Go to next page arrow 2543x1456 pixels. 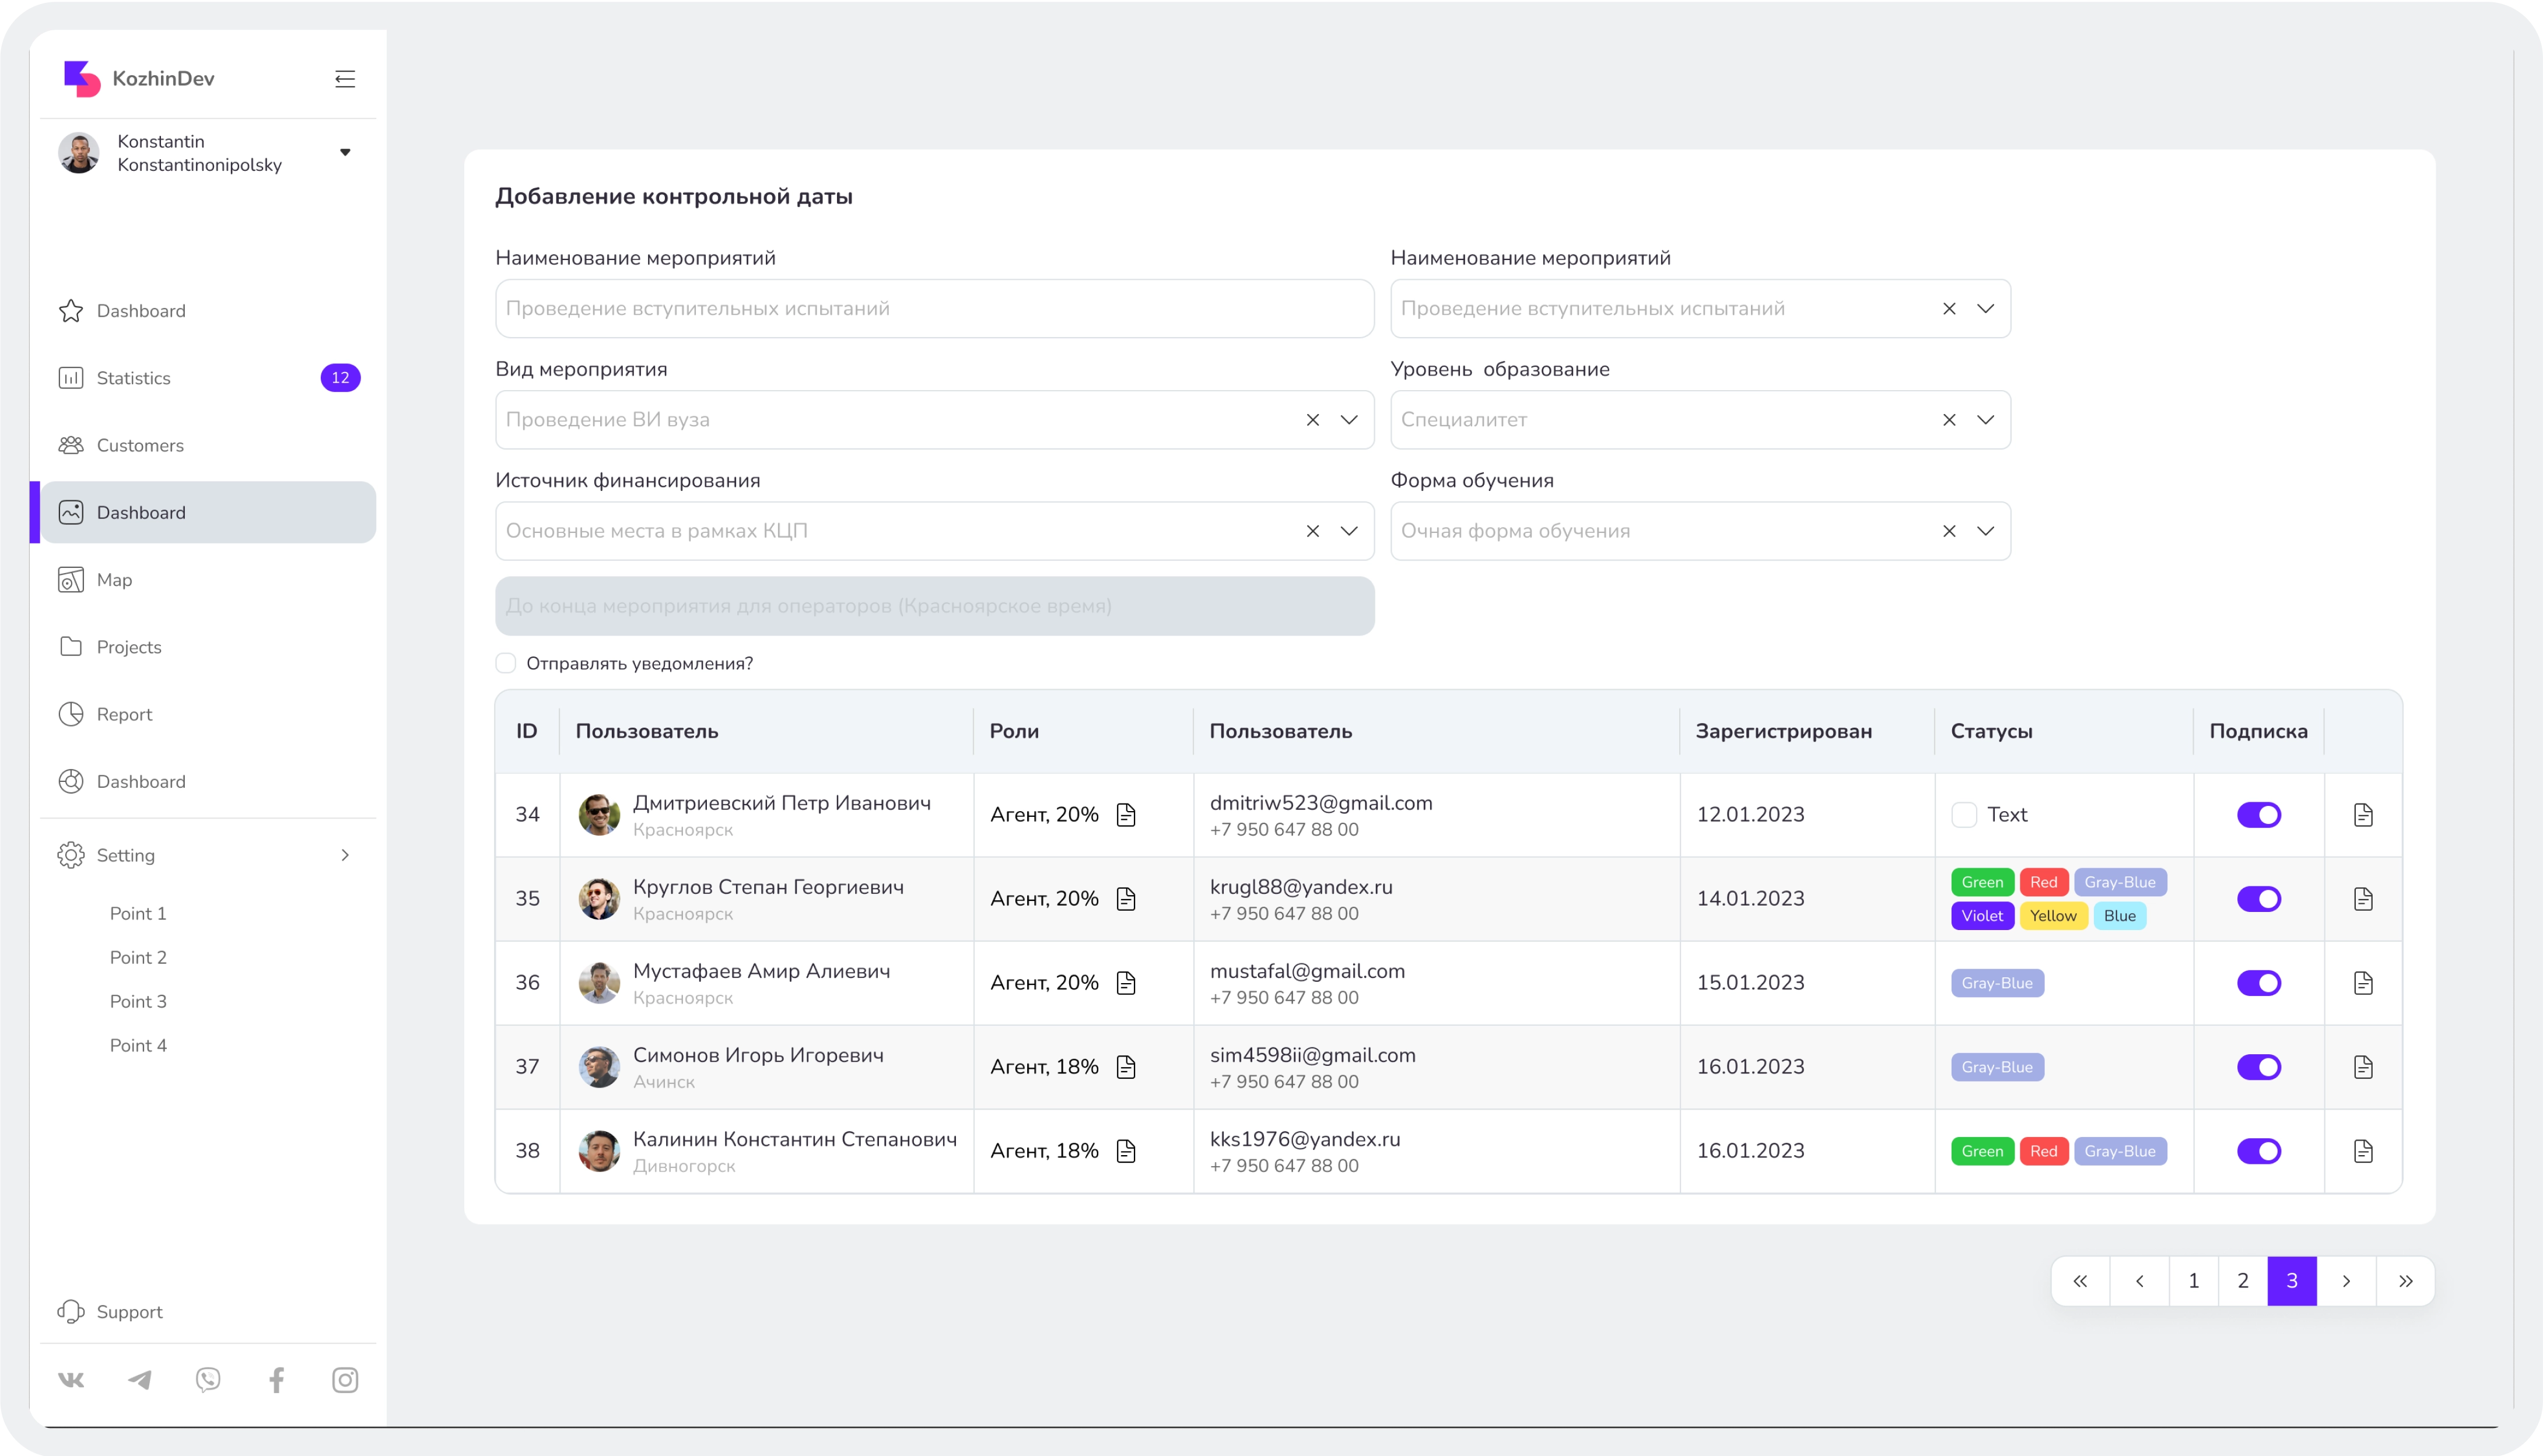[x=2347, y=1281]
